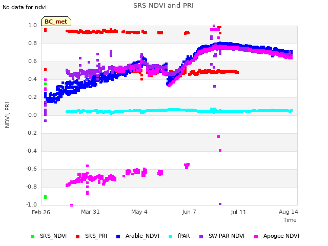Click the 0.6 y-axis tick label
328x246 pixels.
click(x=33, y=61)
